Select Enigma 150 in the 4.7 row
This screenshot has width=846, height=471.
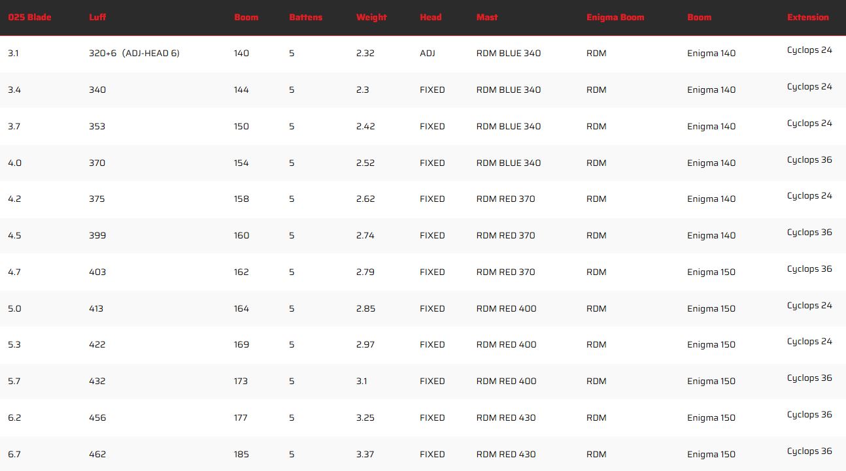[x=711, y=272]
